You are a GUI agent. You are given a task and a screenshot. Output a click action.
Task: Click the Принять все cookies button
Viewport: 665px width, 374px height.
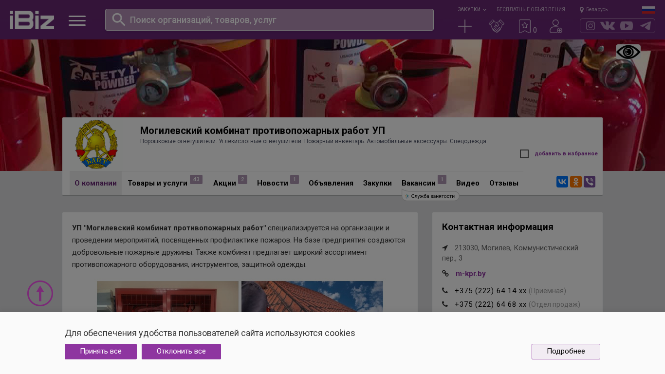pyautogui.click(x=101, y=352)
